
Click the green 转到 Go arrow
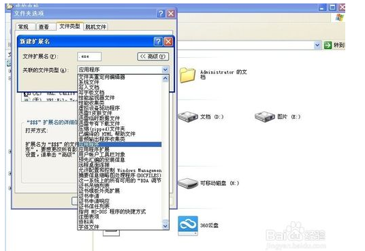[x=328, y=45]
